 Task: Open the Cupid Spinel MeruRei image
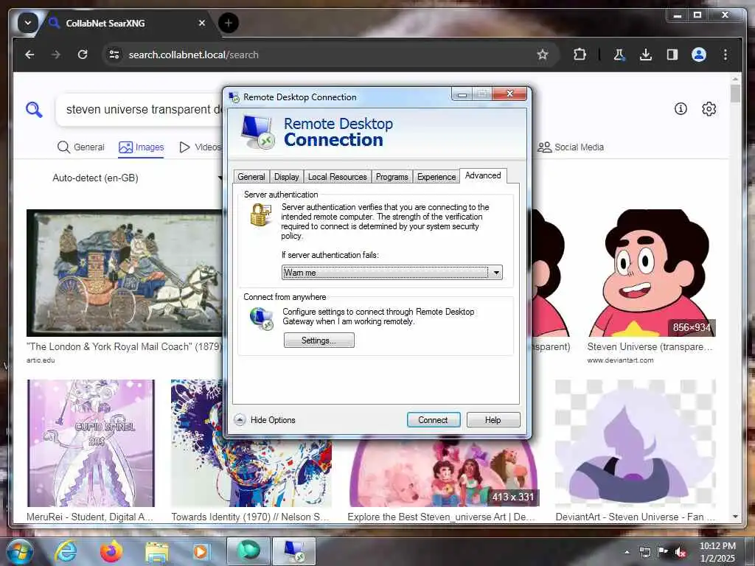click(91, 443)
